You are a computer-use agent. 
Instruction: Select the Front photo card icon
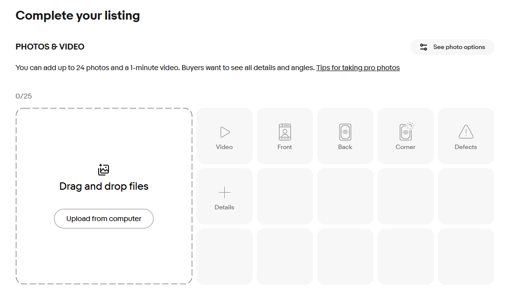click(285, 132)
